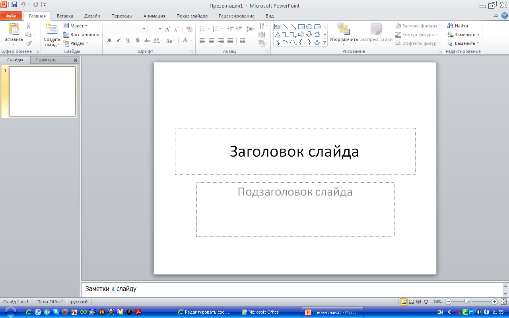Click the Help question mark icon
This screenshot has height=318, width=509.
click(x=504, y=16)
